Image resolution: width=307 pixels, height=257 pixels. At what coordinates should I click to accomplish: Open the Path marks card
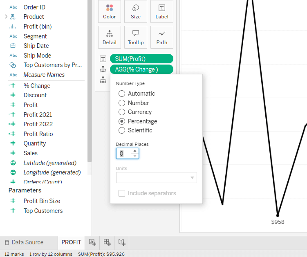[162, 37]
